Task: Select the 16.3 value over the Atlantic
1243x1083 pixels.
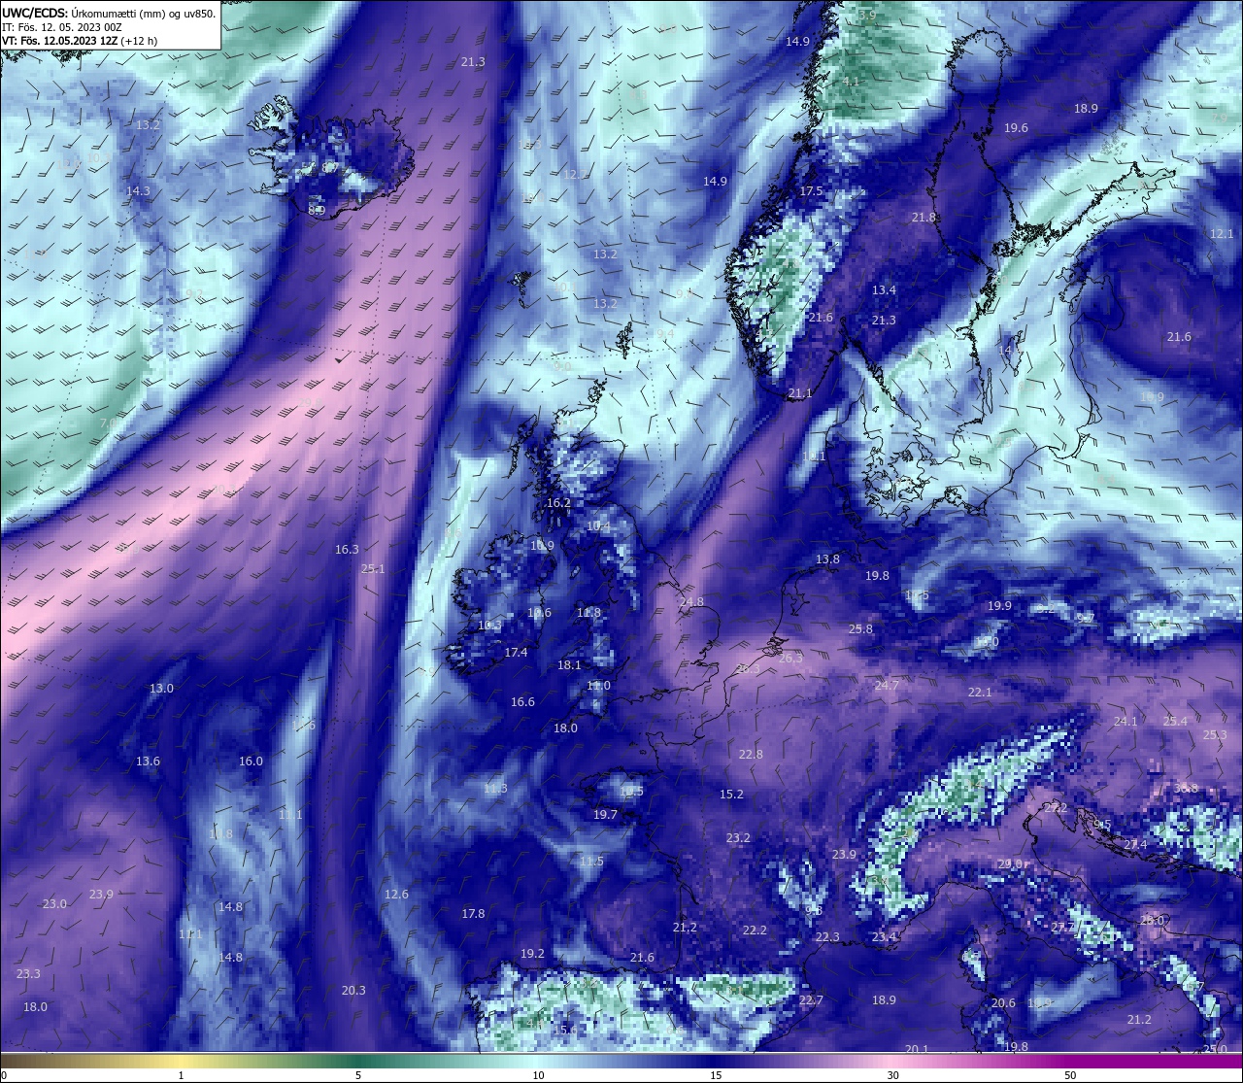Action: click(347, 550)
